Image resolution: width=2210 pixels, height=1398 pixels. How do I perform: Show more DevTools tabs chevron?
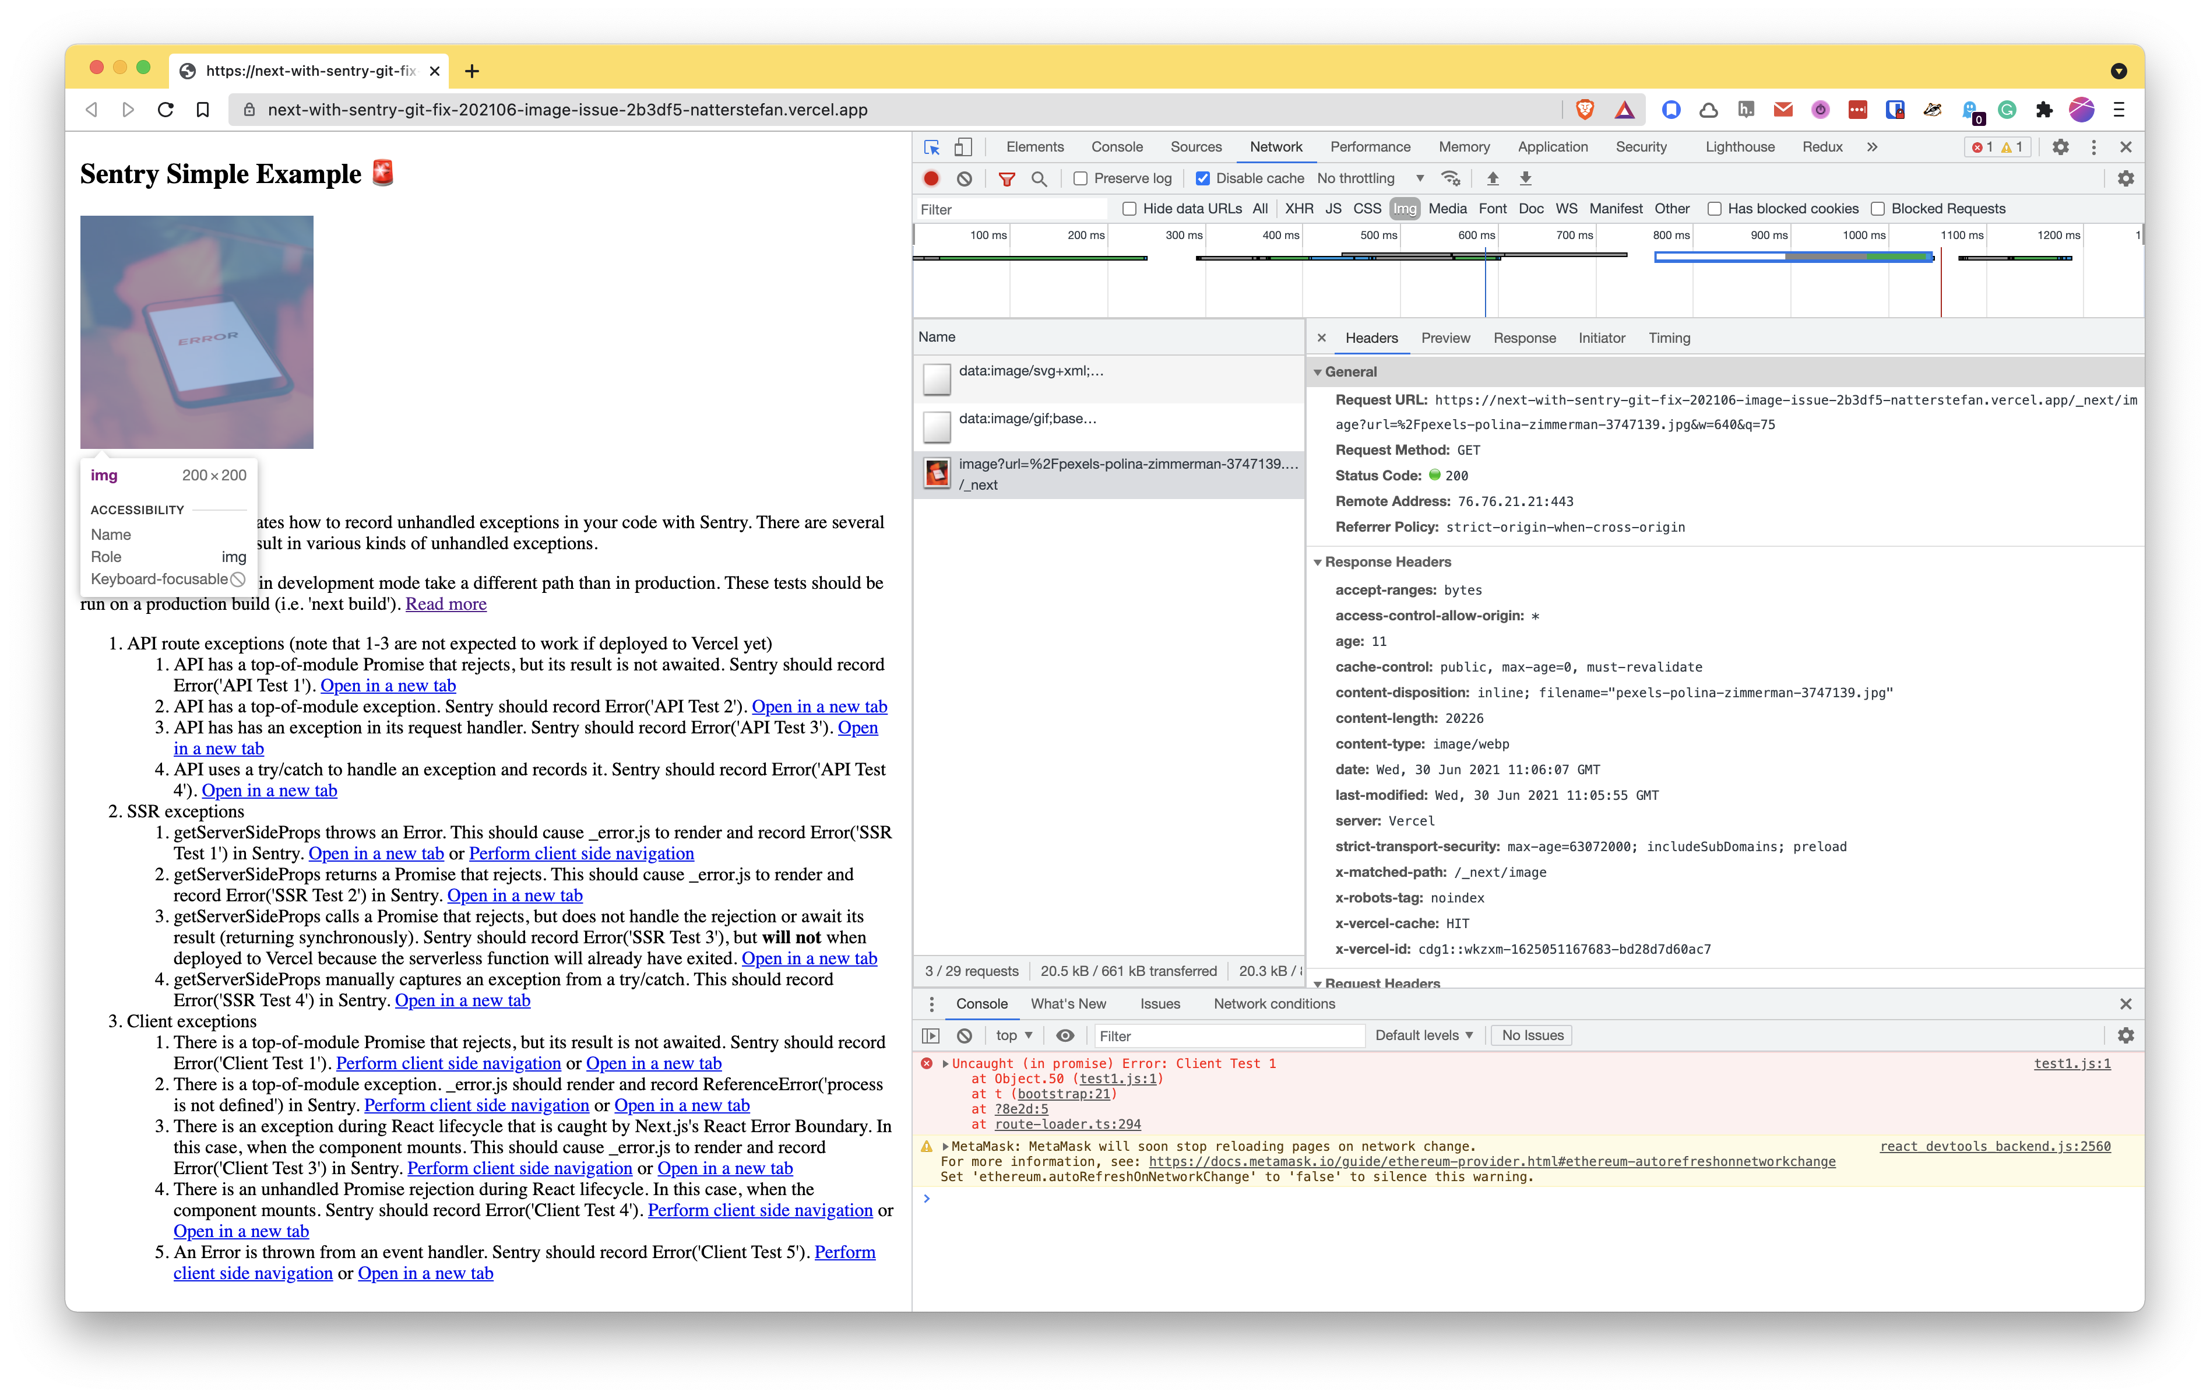pyautogui.click(x=1872, y=147)
